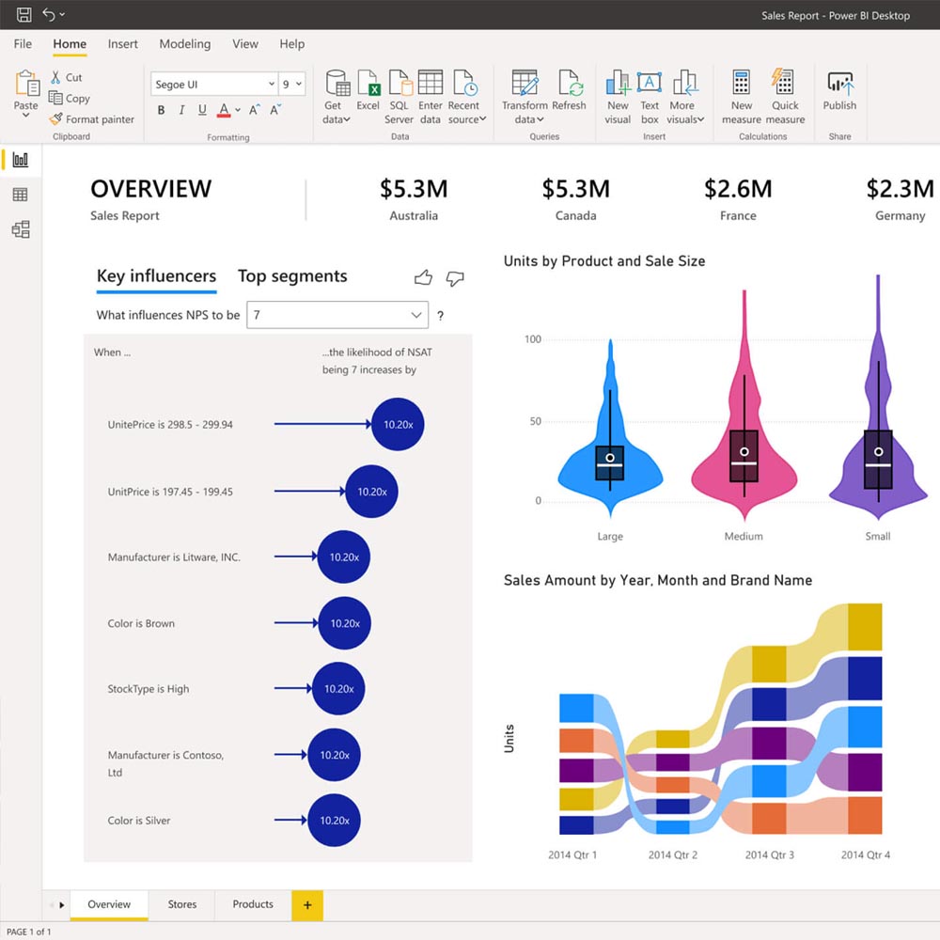Create a New measure
The width and height of the screenshot is (940, 940).
(742, 97)
